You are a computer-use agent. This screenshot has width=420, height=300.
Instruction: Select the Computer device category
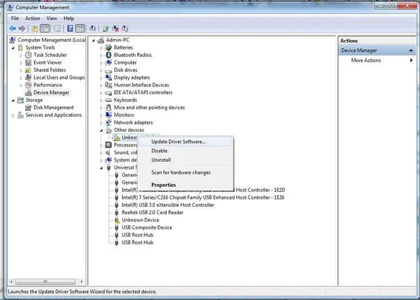pyautogui.click(x=125, y=62)
